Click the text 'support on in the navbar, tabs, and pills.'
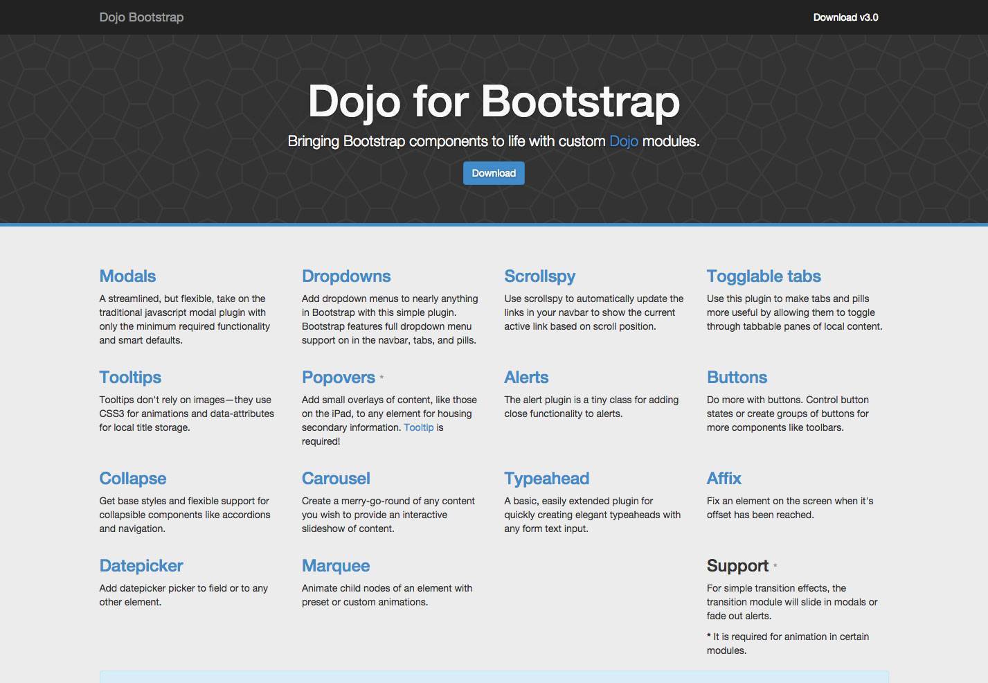Image resolution: width=988 pixels, height=683 pixels. coord(389,340)
